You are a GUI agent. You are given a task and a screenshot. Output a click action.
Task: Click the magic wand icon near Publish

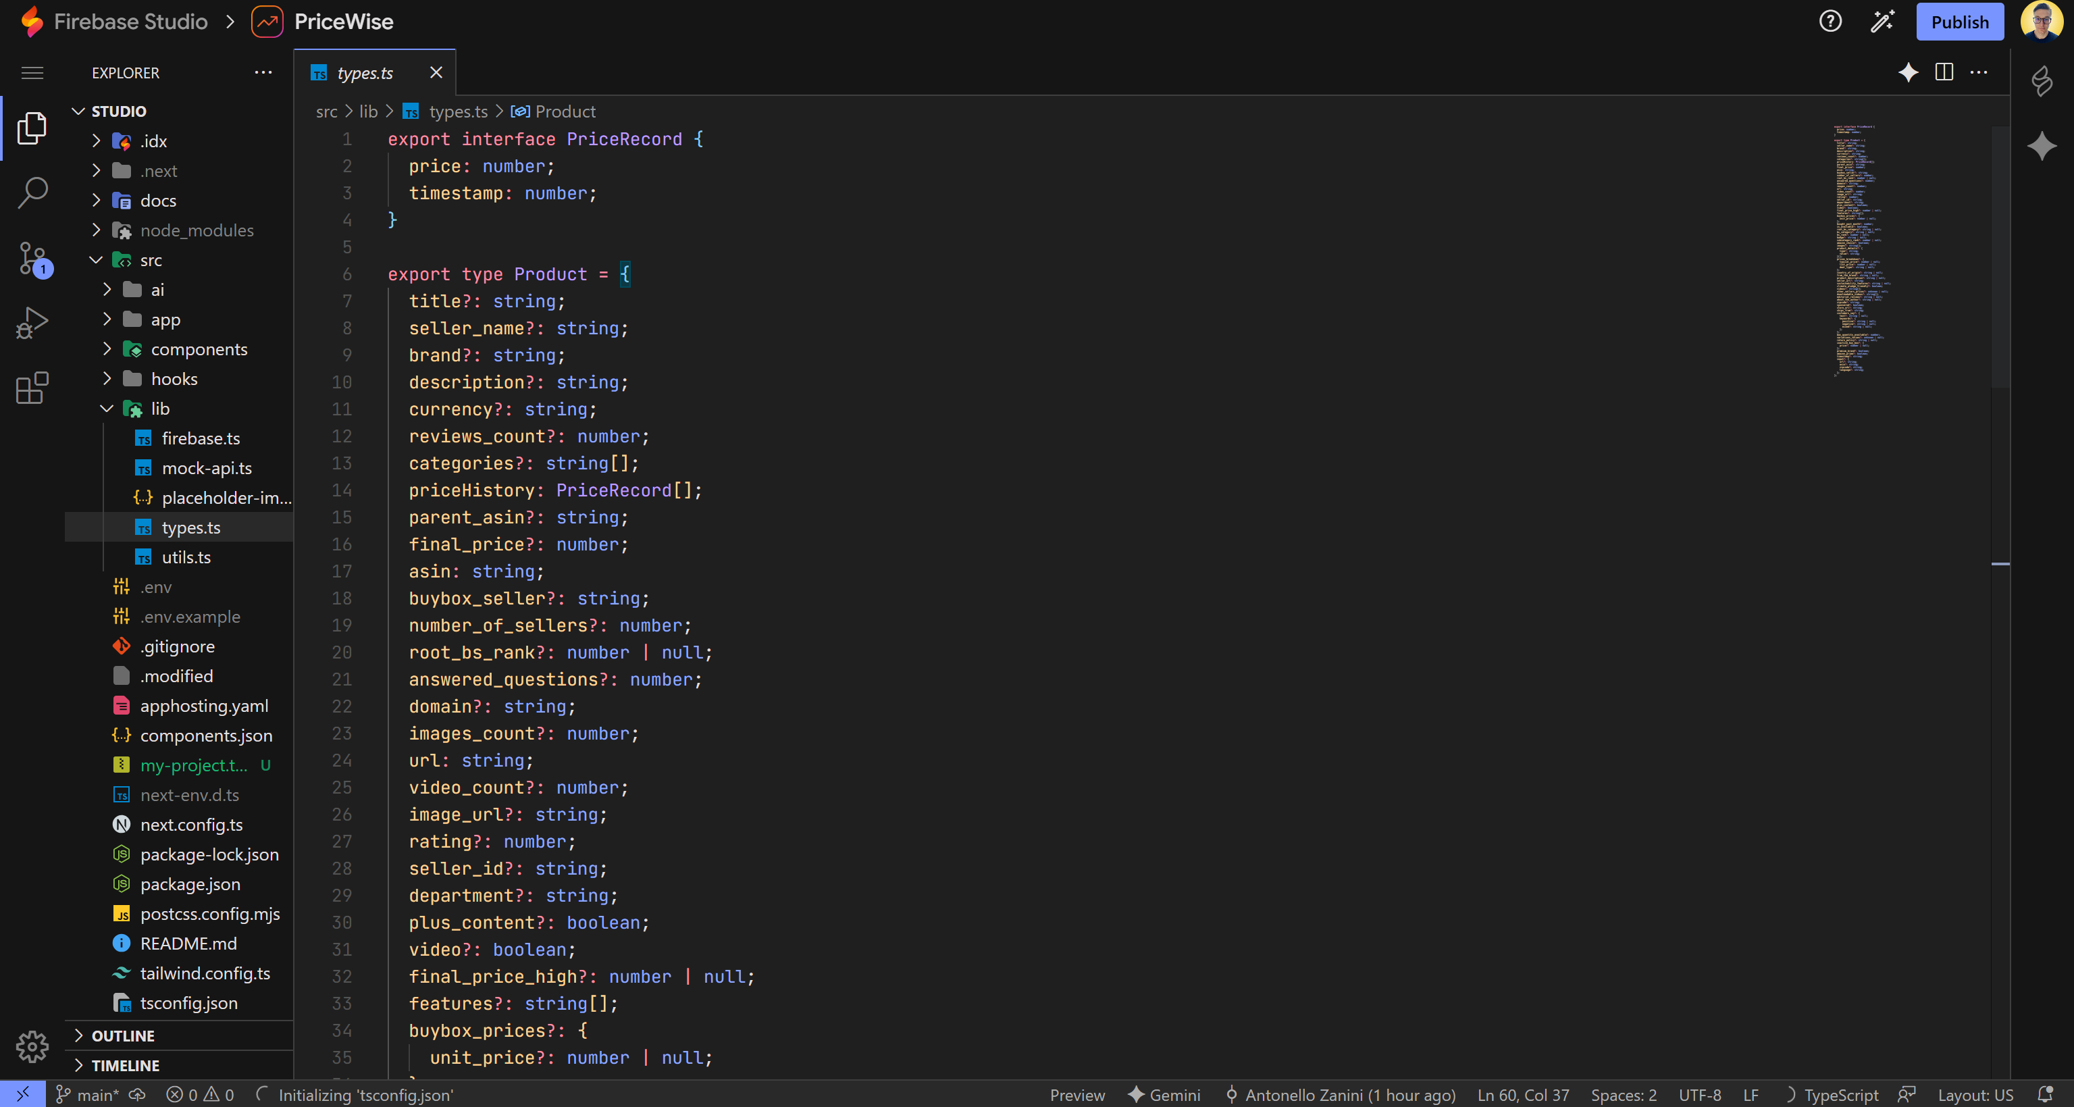(x=1882, y=22)
